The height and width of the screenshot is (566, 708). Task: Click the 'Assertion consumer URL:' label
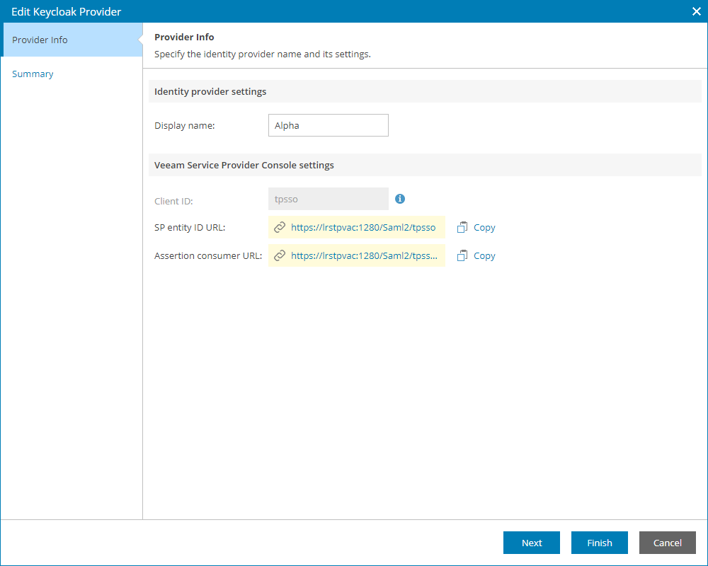coord(207,256)
